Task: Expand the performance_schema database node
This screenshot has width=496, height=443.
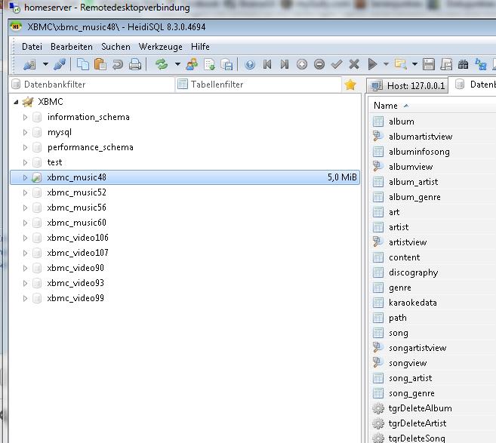Action: (x=25, y=147)
